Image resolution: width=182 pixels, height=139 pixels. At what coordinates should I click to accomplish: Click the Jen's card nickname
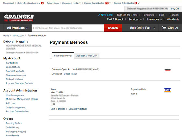[53, 89]
